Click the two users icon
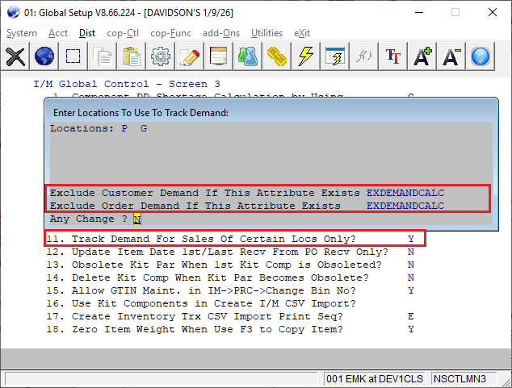 tap(248, 56)
